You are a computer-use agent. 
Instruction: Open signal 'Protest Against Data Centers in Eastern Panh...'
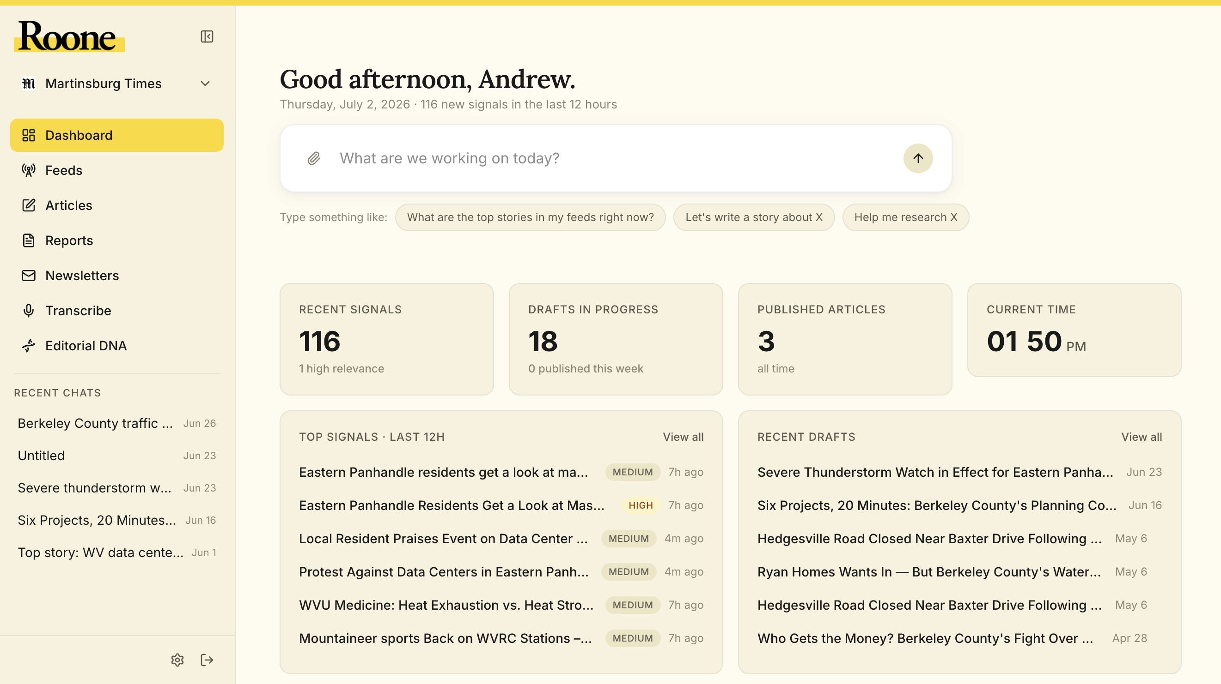pyautogui.click(x=501, y=572)
